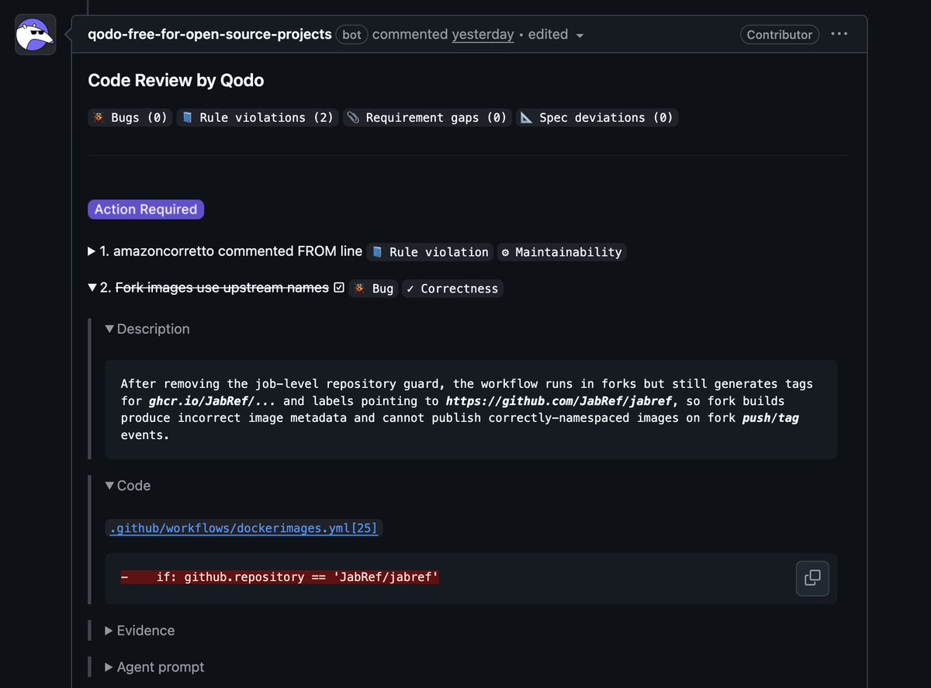Click the bot label badge
Viewport: 931px width, 688px height.
click(352, 35)
